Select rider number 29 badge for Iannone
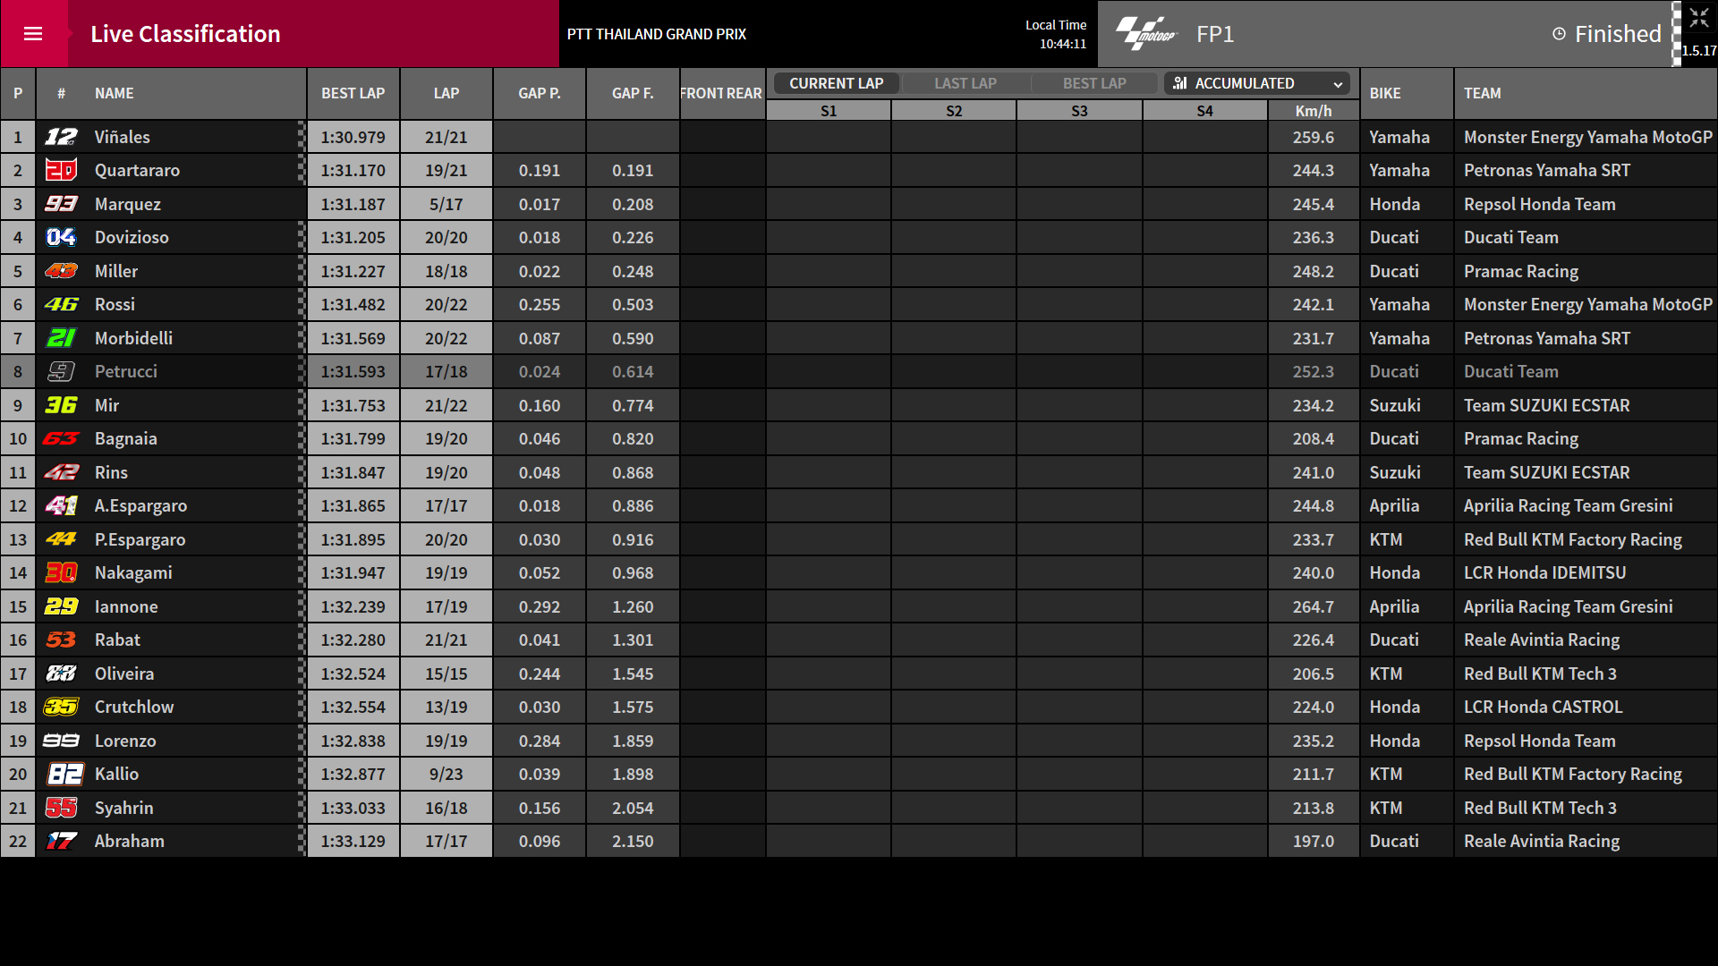Image resolution: width=1718 pixels, height=966 pixels. click(62, 606)
